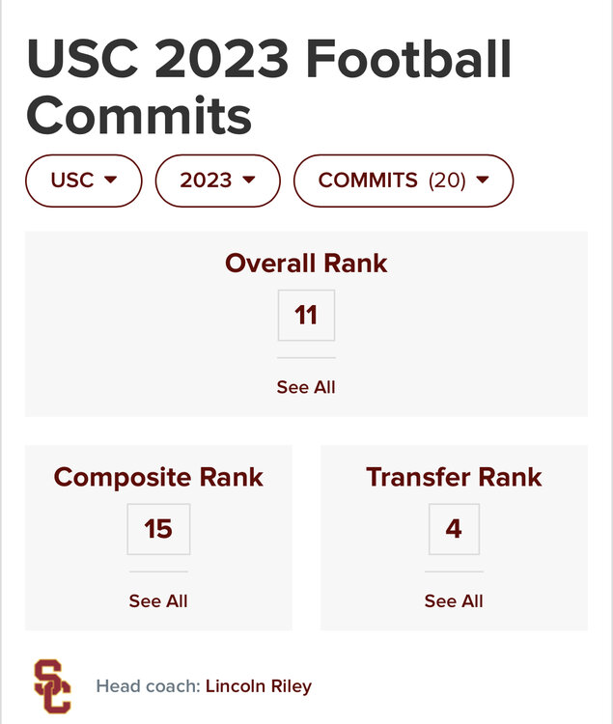
Task: Click the Transfer Rank heading
Action: [454, 477]
